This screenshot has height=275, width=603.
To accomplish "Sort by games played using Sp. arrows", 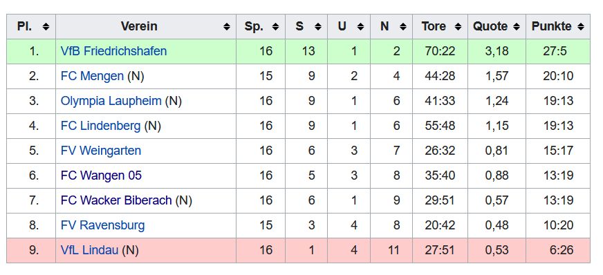I will [x=275, y=27].
